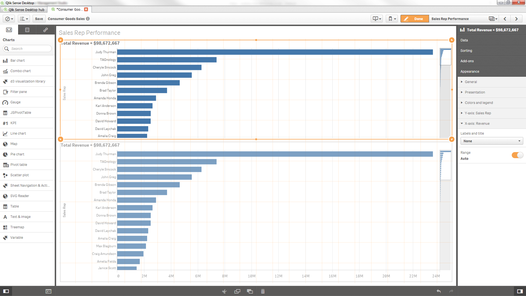Click the app info icon beside Consumer Goods Sales

coord(88,19)
